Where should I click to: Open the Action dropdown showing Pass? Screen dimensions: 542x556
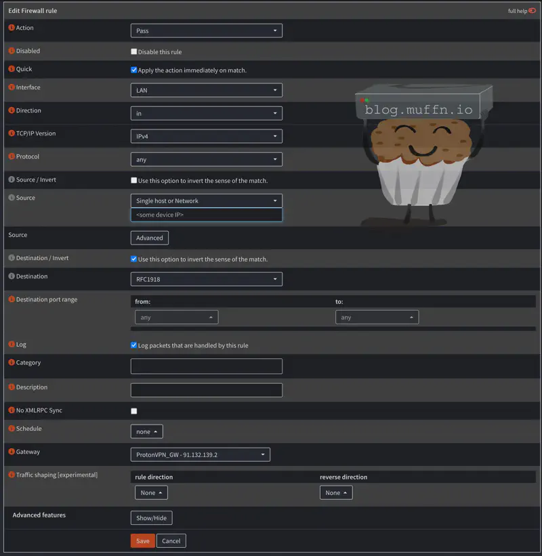[x=206, y=30]
